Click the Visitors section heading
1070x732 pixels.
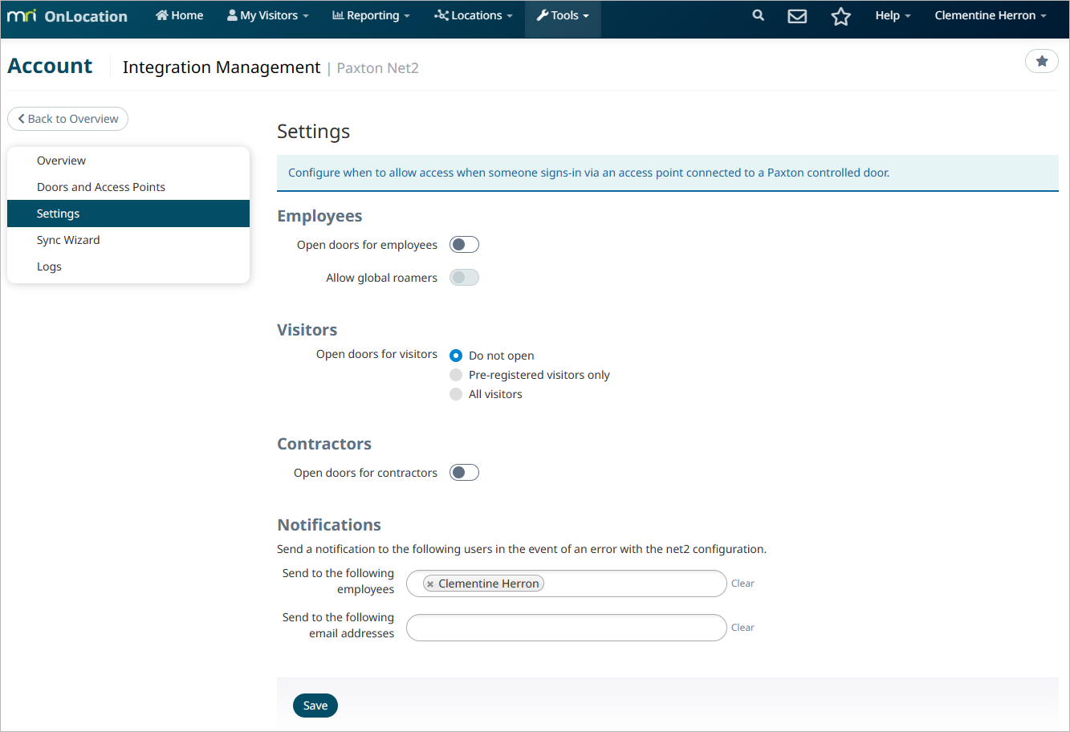[x=307, y=330]
